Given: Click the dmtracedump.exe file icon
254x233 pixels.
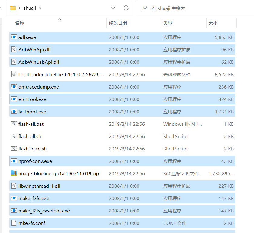Looking at the screenshot, I should click(14, 87).
